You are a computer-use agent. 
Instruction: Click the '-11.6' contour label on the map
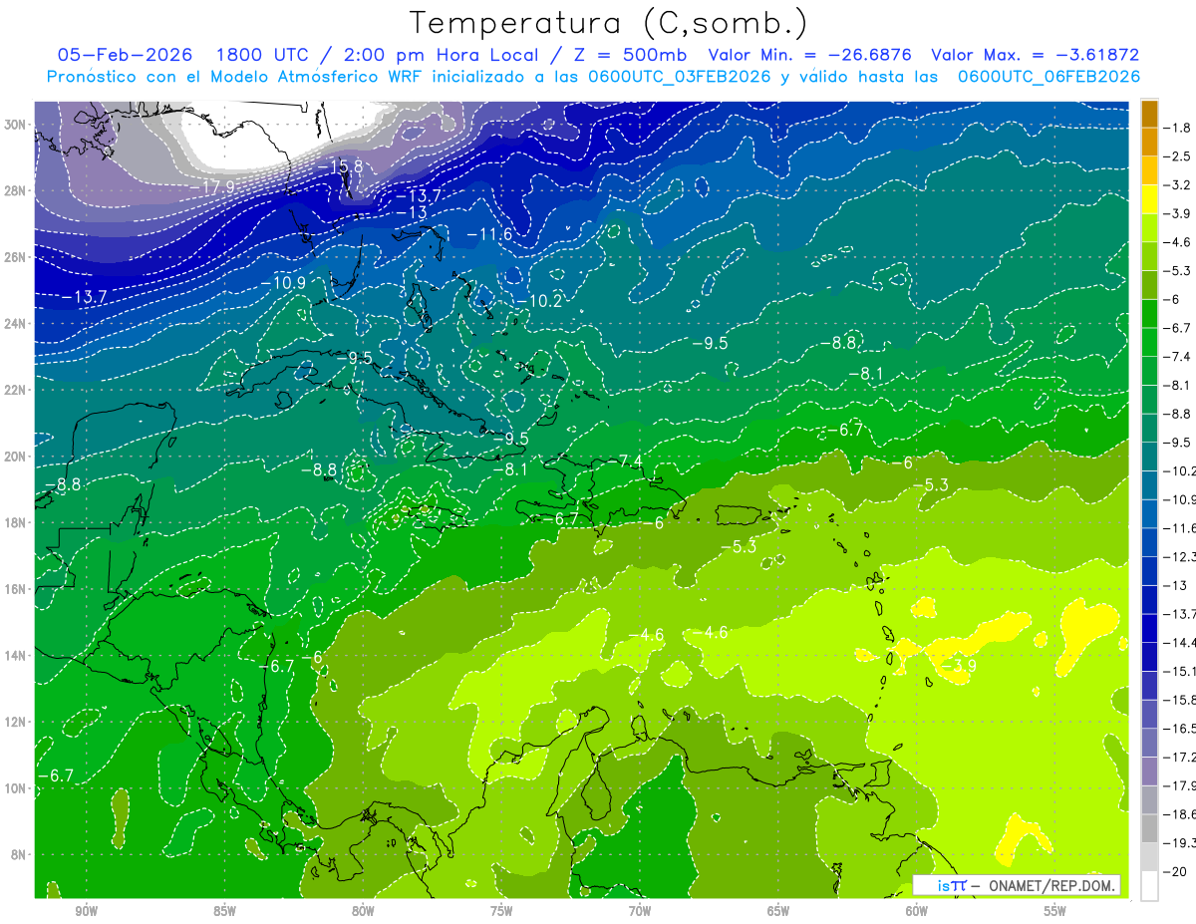pyautogui.click(x=490, y=234)
